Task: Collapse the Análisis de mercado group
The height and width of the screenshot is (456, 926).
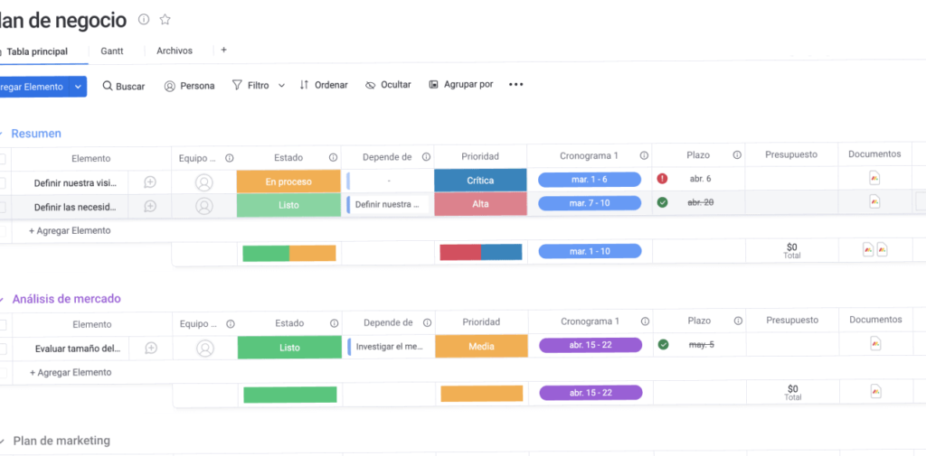Action: click(3, 299)
